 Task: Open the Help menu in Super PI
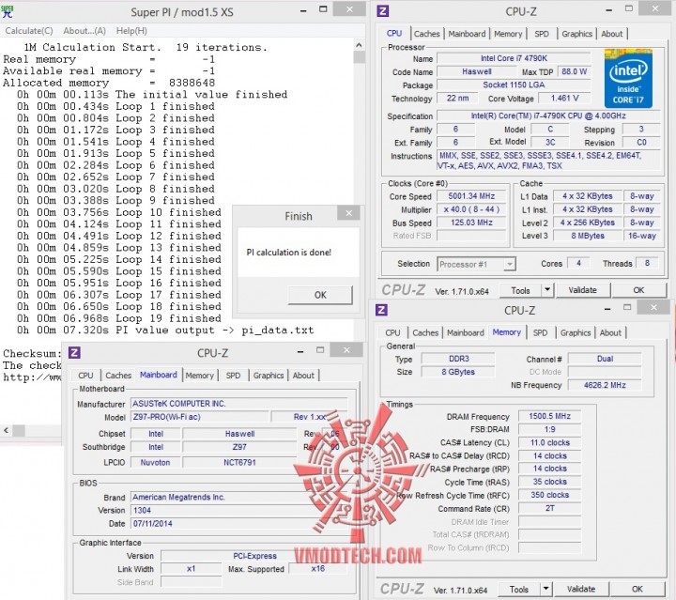coord(131,31)
